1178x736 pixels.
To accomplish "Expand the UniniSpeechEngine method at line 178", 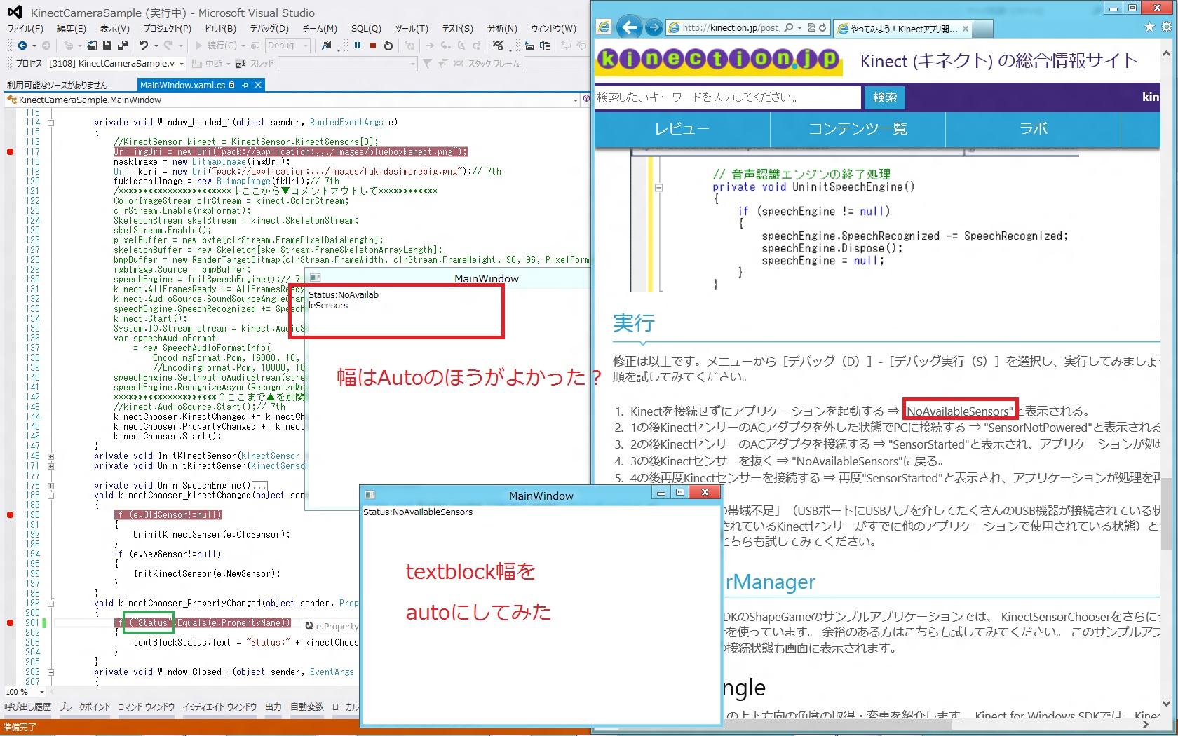I will coord(50,485).
